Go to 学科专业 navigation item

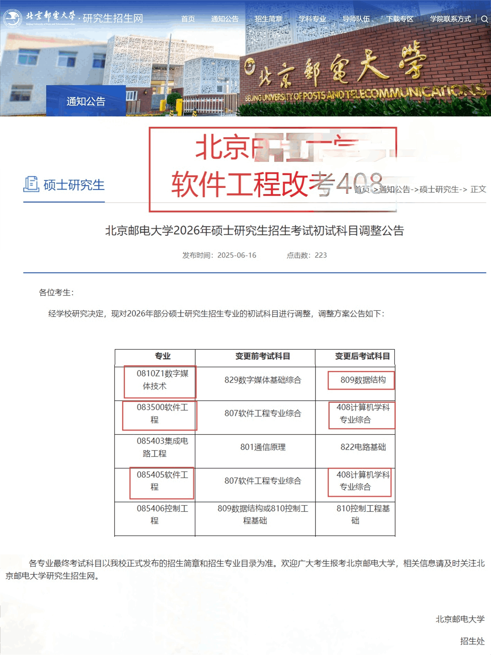312,19
